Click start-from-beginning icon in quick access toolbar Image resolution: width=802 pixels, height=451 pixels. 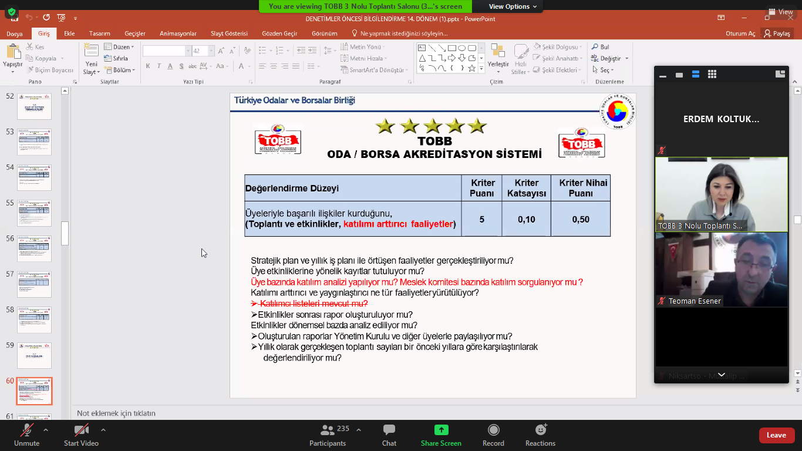[x=62, y=18]
